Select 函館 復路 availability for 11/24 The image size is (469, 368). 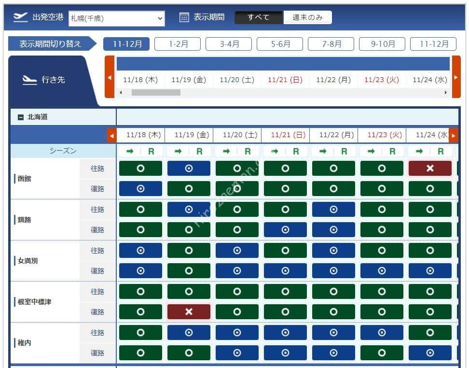pyautogui.click(x=430, y=189)
